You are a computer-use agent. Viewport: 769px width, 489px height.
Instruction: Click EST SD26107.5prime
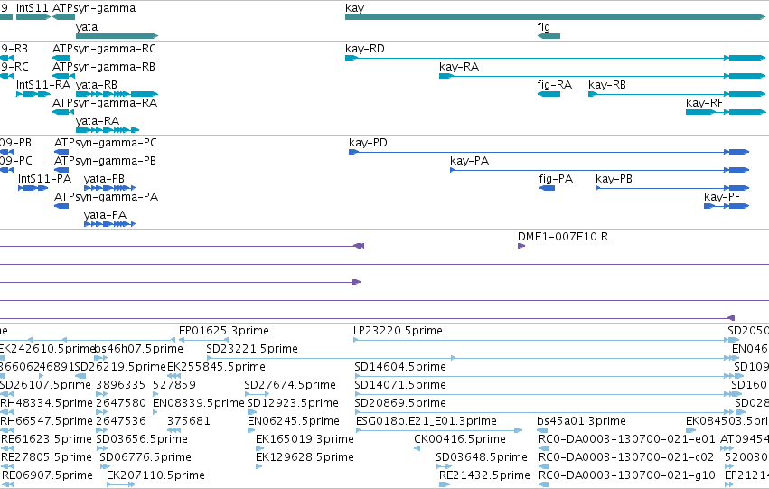(7, 394)
